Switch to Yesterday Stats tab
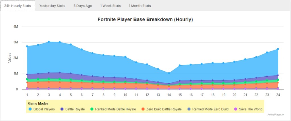 [52, 6]
